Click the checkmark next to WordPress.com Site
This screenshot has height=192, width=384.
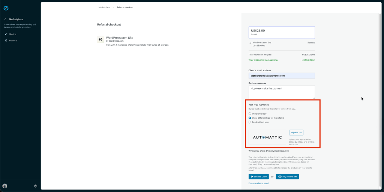click(x=250, y=43)
